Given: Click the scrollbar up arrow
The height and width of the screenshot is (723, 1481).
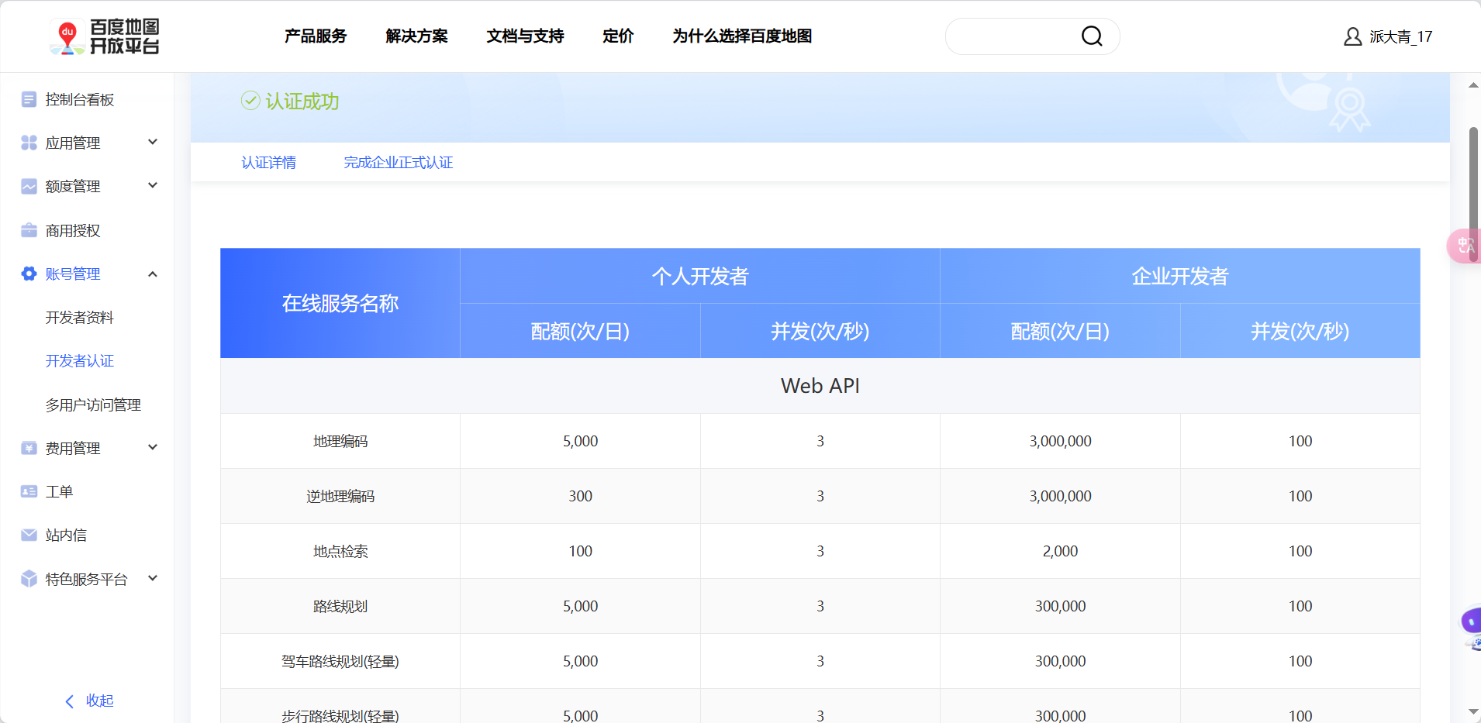Looking at the screenshot, I should click(x=1473, y=85).
